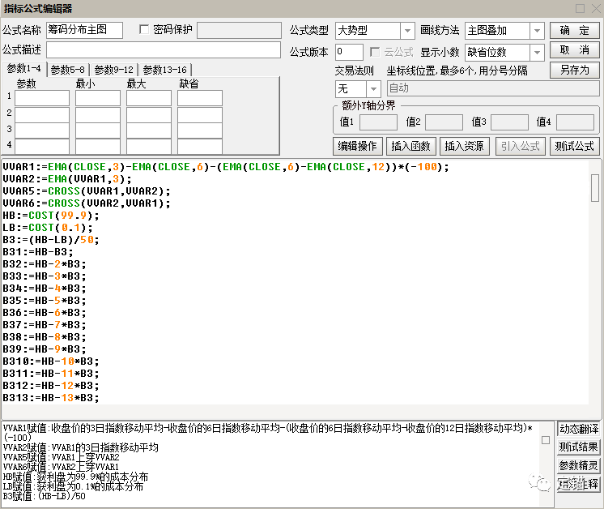The height and width of the screenshot is (509, 604).
Task: Click the 坐标线位置 field showing 自动
Action: coord(493,88)
